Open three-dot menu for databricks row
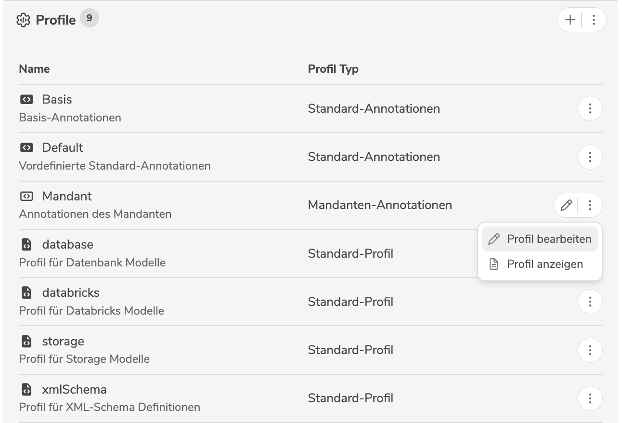622x423 pixels. pyautogui.click(x=590, y=302)
